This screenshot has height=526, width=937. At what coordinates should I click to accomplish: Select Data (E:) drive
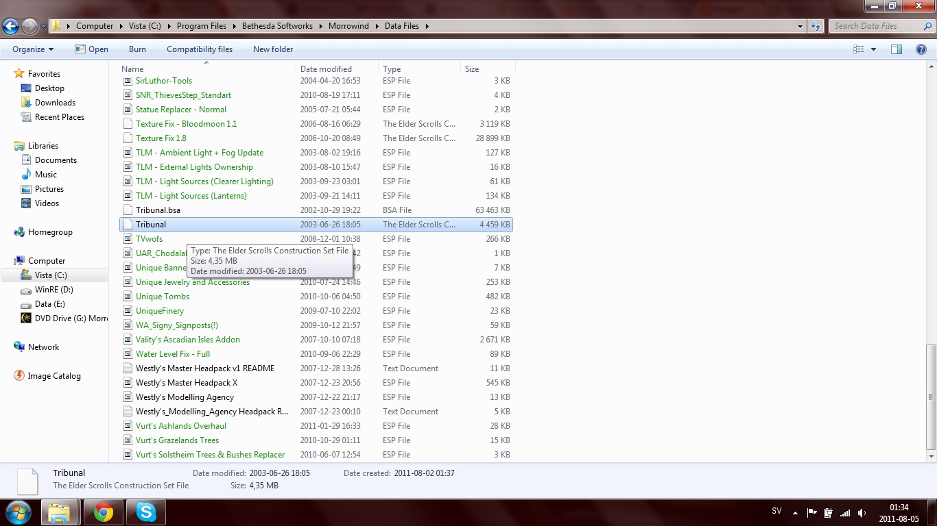(x=49, y=304)
